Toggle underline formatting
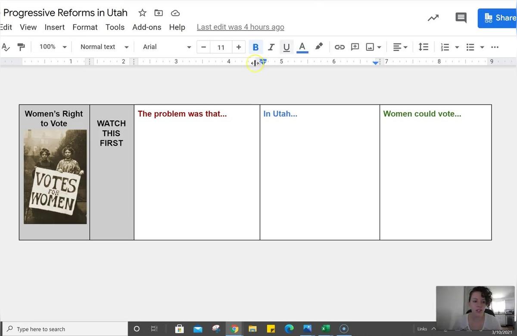 click(x=287, y=47)
